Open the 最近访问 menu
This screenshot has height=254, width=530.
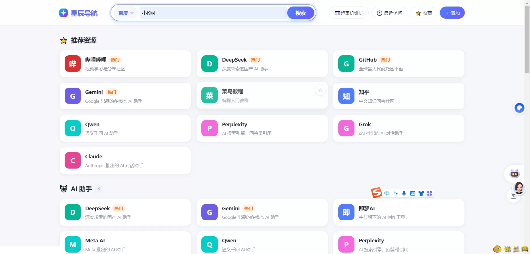click(389, 13)
